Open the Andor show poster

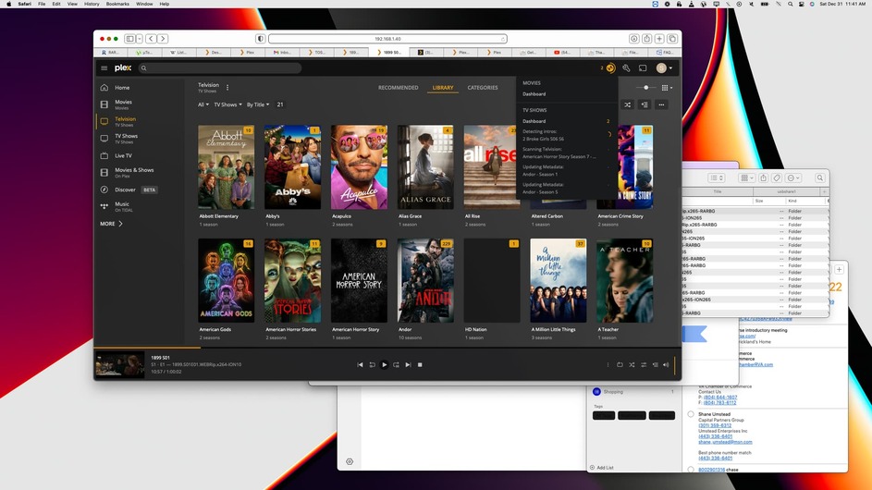click(425, 281)
